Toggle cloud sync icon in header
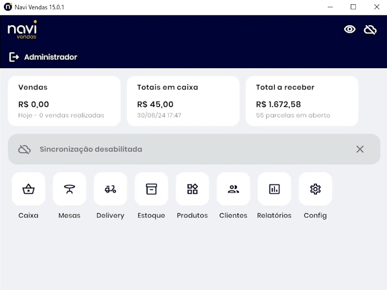 (370, 29)
